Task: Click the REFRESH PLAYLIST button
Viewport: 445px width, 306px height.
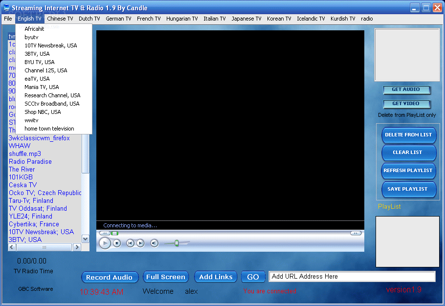Action: coord(409,171)
